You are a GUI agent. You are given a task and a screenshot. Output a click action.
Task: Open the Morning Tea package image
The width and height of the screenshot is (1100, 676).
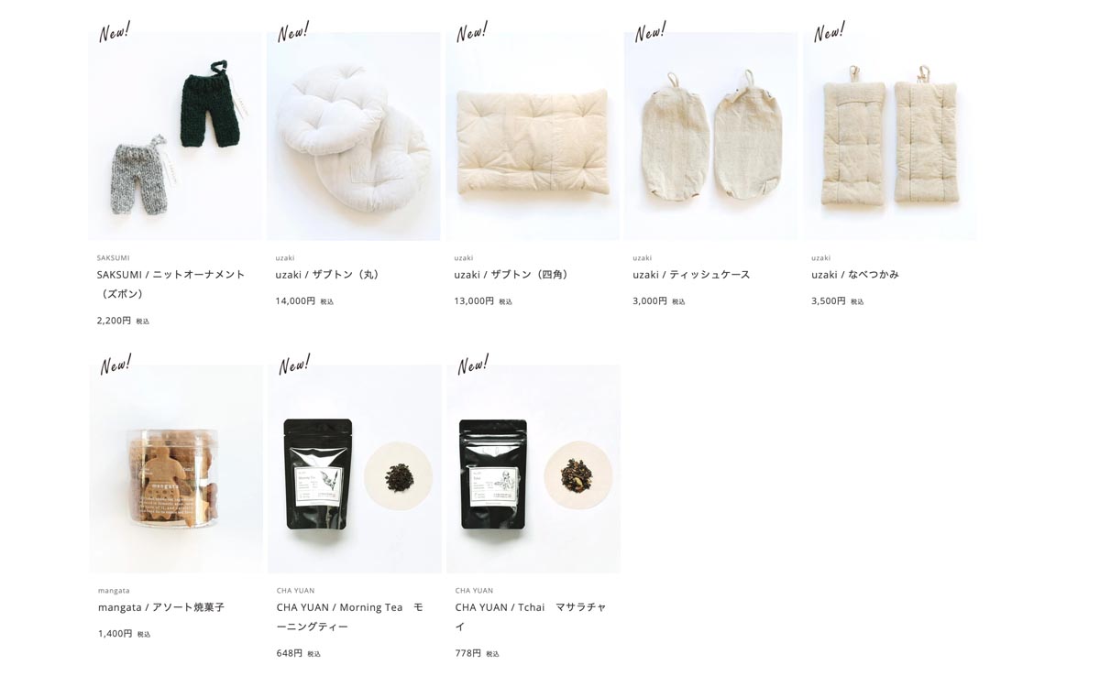355,469
